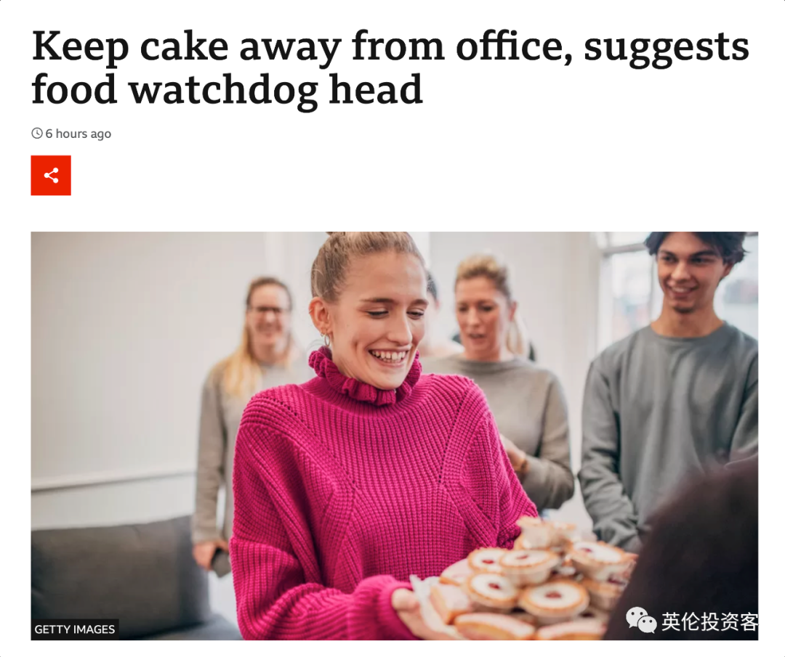Screen dimensions: 785x657
Task: Click the pink-sweater woman's hoop earring
Action: 325,340
